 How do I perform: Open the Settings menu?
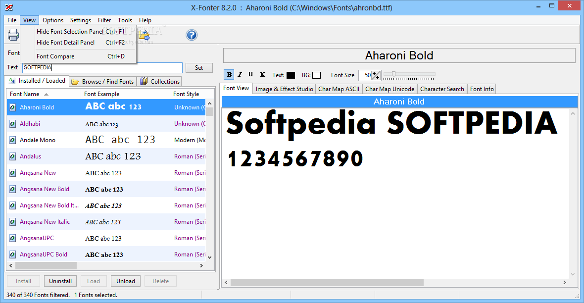[x=81, y=20]
